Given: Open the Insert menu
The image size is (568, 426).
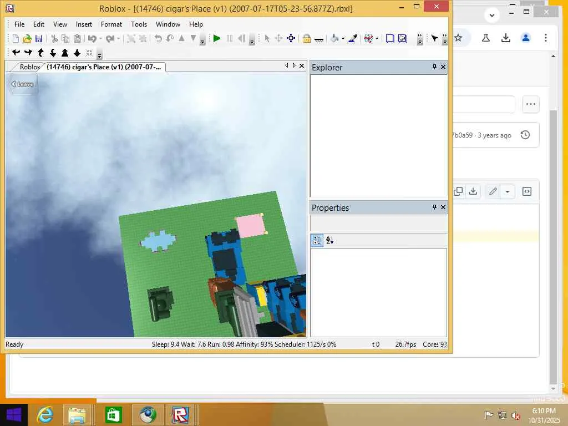Looking at the screenshot, I should [x=84, y=24].
